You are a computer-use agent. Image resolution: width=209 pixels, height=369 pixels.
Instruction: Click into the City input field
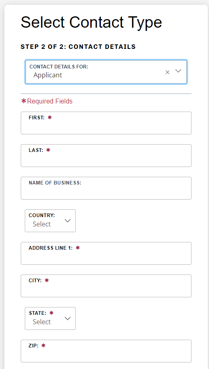tap(106, 286)
